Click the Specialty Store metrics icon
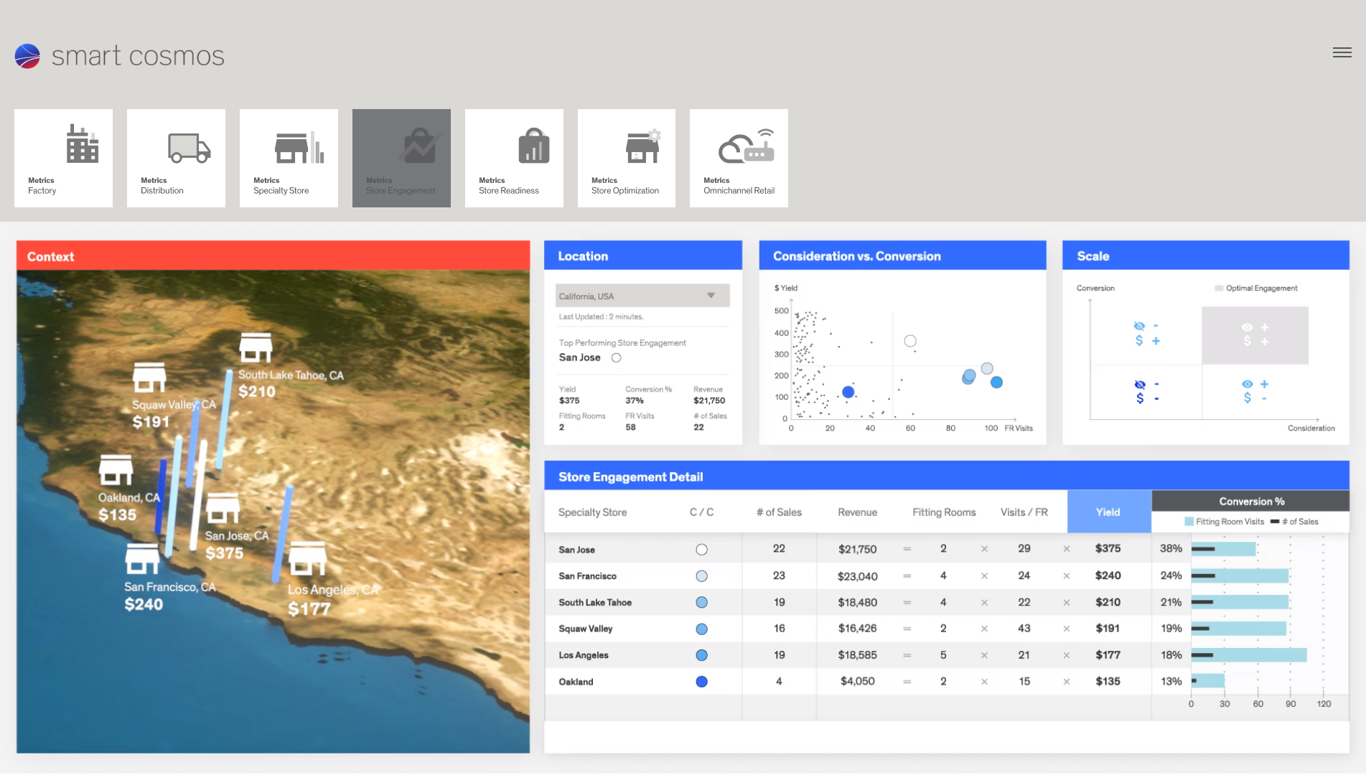 289,158
